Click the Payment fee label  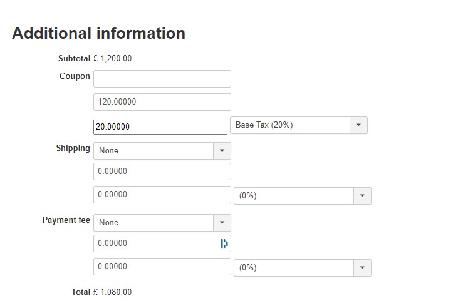(66, 220)
